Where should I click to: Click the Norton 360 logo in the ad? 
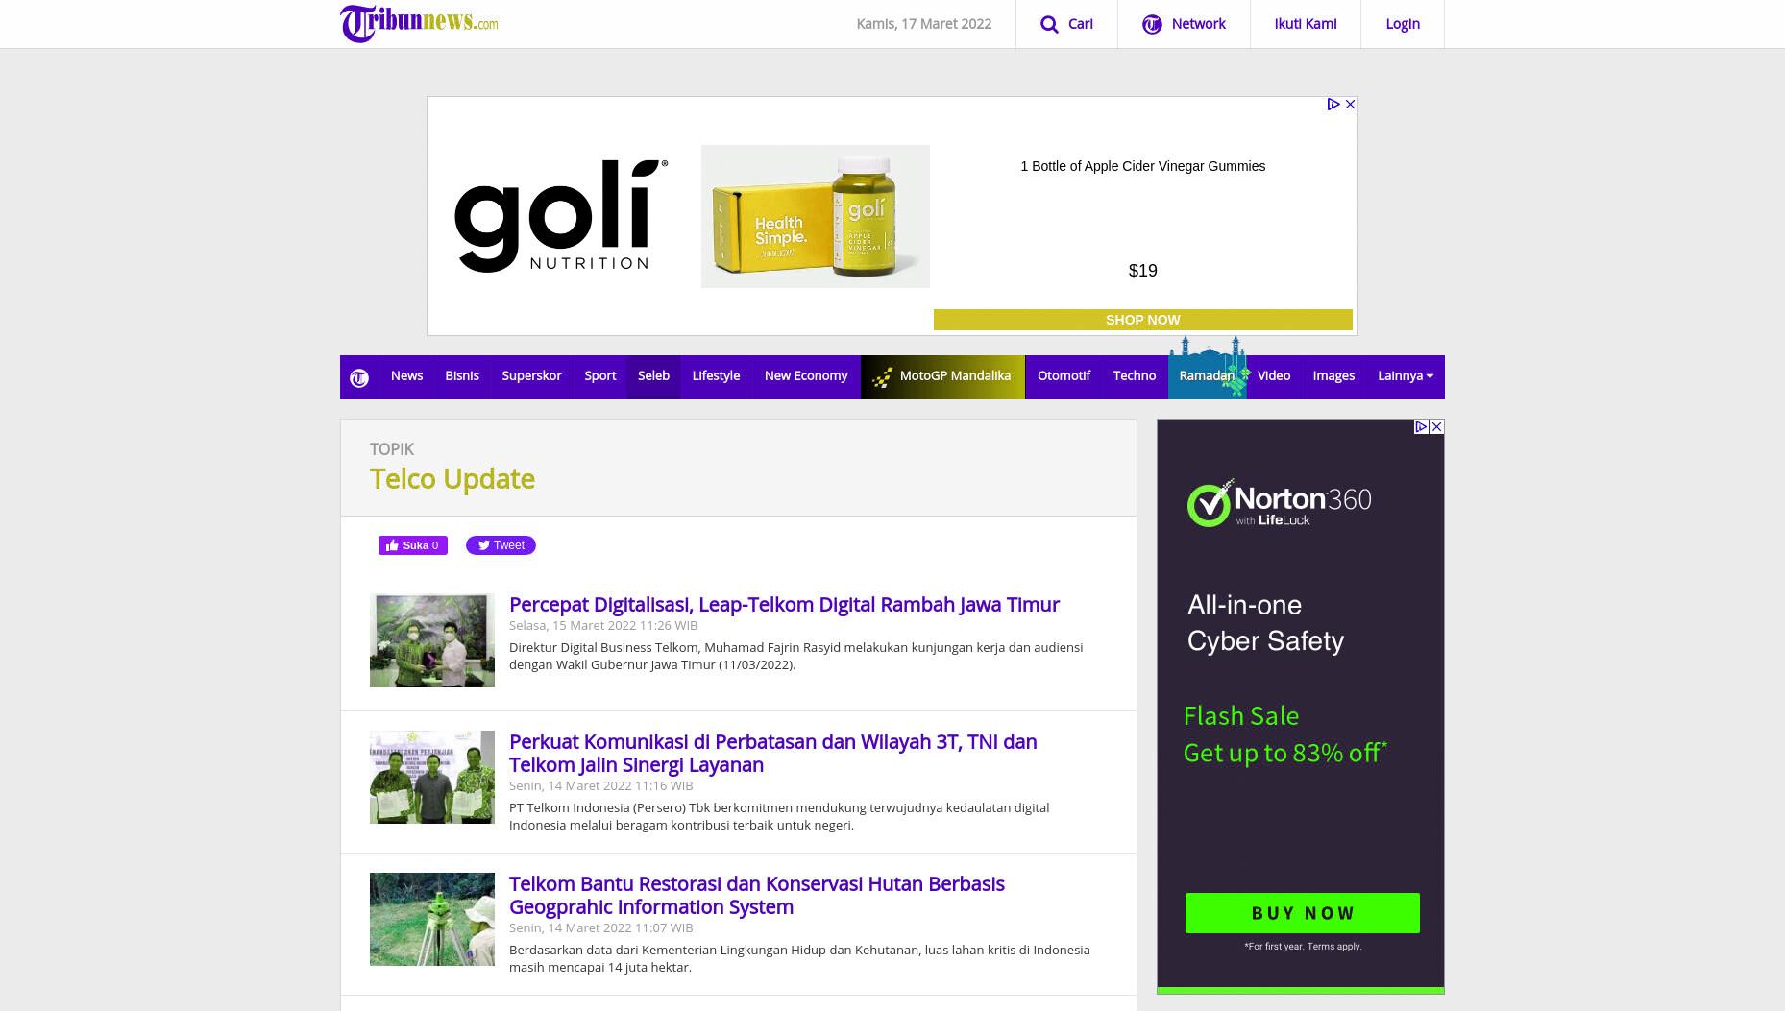pyautogui.click(x=1279, y=503)
